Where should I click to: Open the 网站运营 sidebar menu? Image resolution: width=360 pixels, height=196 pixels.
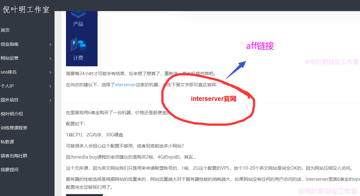coord(10,58)
